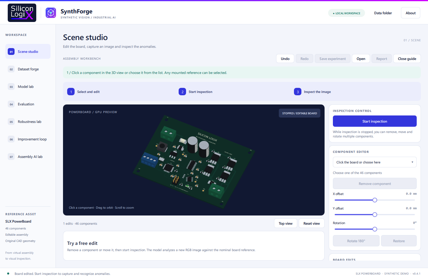Click step 1 badge for Select and edit

coord(71,92)
